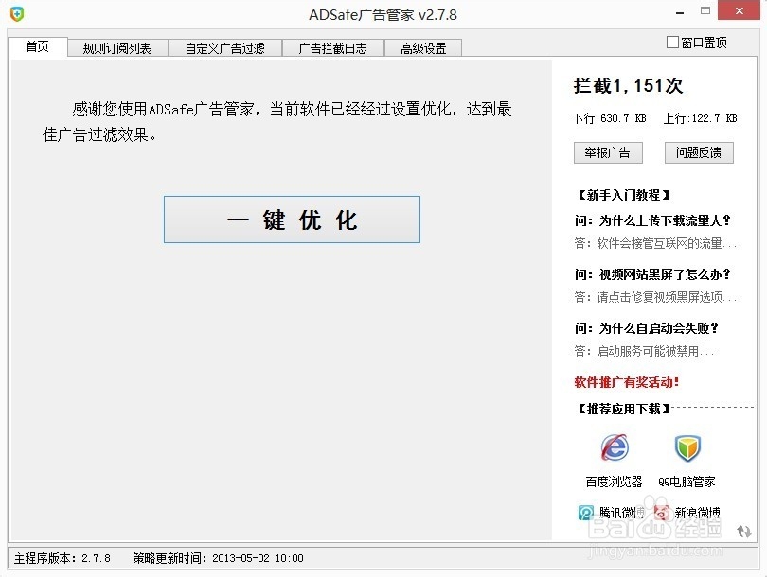This screenshot has height=577, width=767.
Task: Open the QQ PC Manager shield icon
Action: (x=687, y=448)
